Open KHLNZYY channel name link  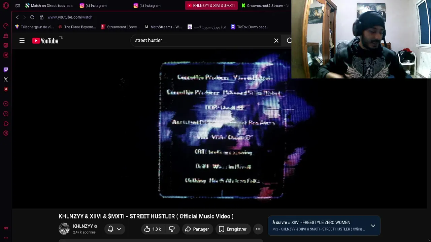pos(83,226)
